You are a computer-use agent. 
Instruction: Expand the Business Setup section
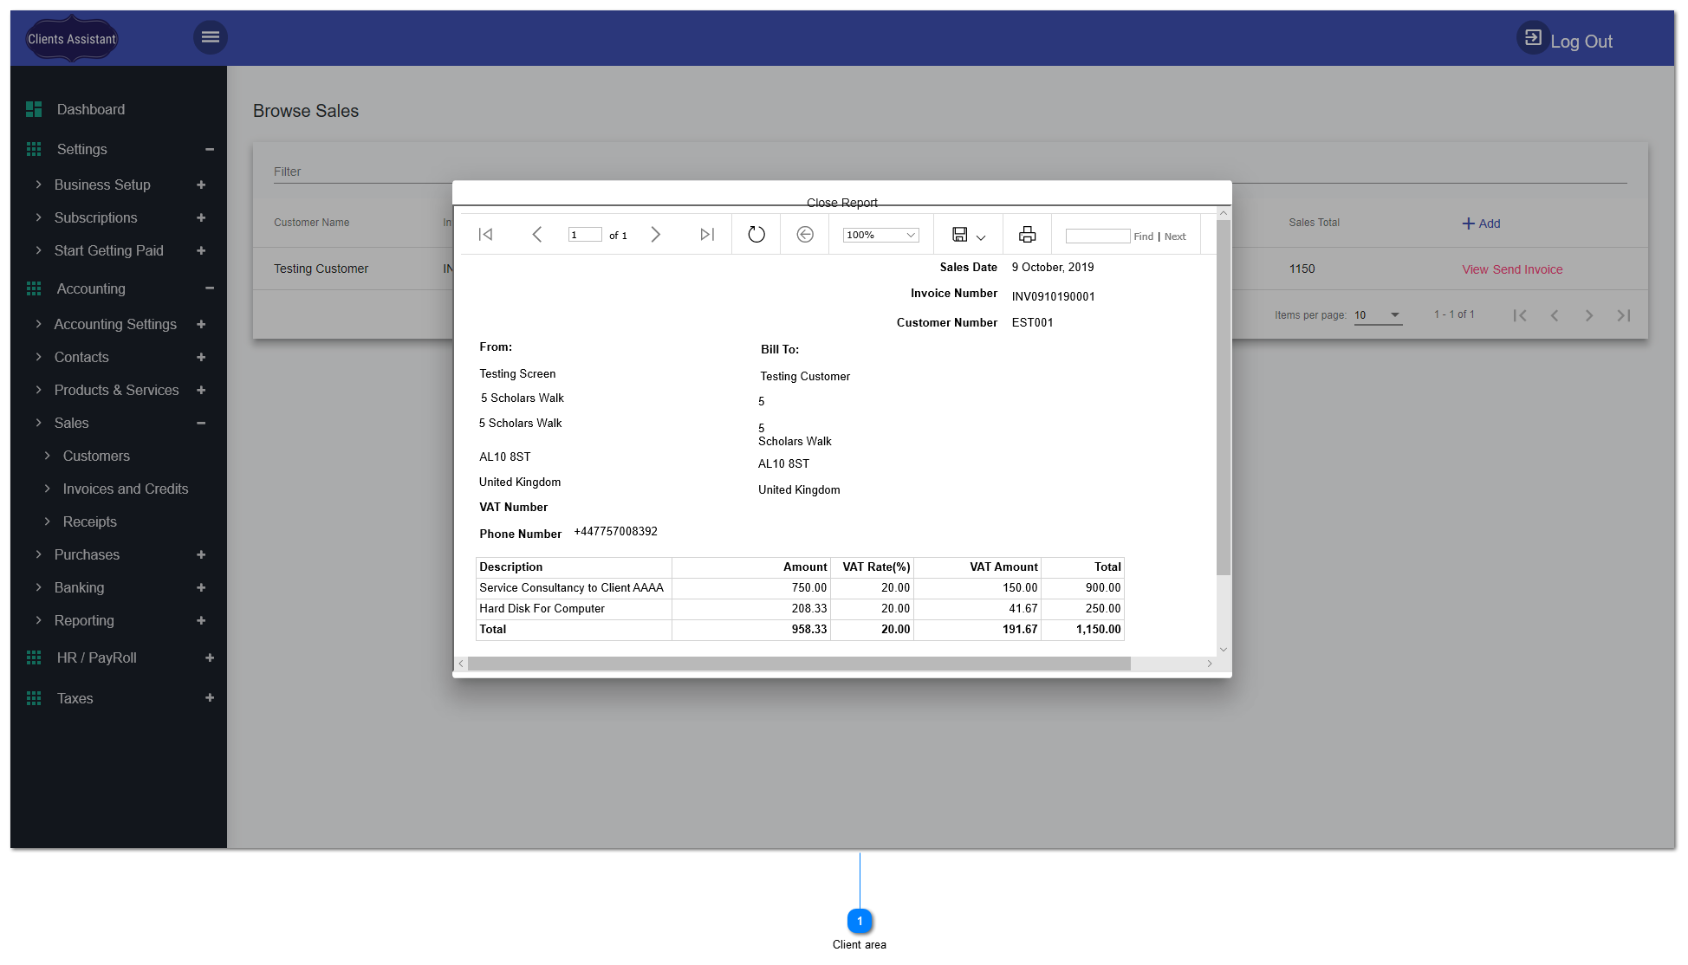pyautogui.click(x=201, y=185)
